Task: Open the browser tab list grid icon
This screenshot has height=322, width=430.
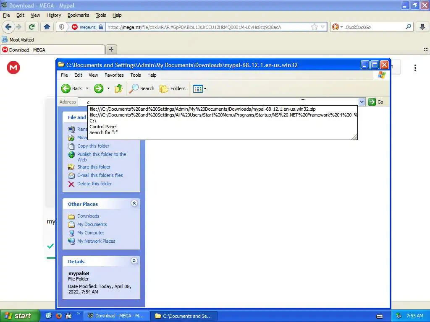Action: pos(426,49)
